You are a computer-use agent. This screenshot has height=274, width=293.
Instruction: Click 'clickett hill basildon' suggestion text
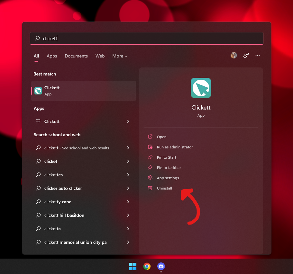pos(64,215)
